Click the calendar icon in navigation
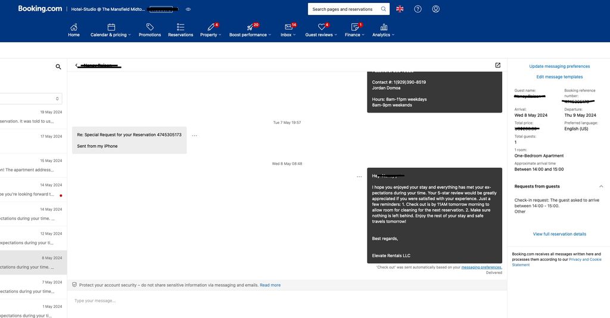This screenshot has height=318, width=610. coord(111,27)
